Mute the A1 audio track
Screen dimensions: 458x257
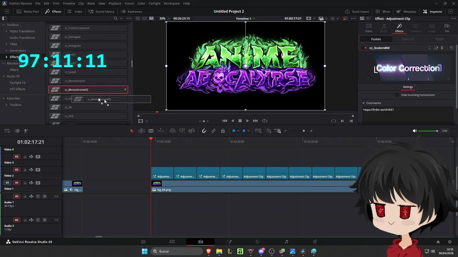44,196
